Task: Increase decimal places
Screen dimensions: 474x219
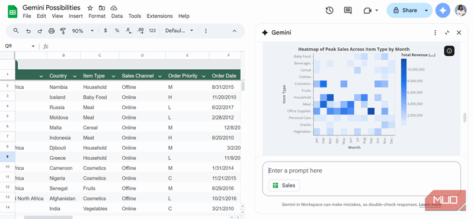Action: click(140, 31)
